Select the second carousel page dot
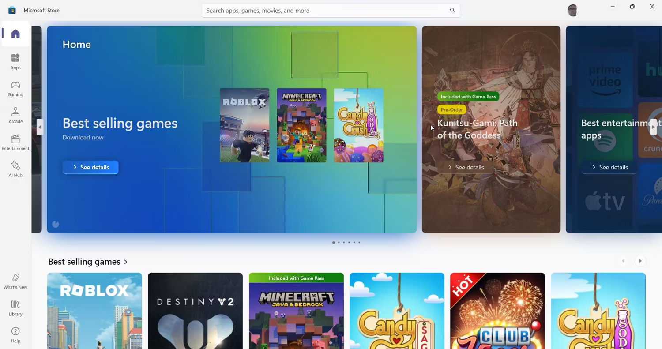Viewport: 662px width, 349px height. (x=339, y=242)
